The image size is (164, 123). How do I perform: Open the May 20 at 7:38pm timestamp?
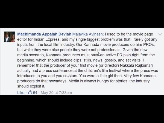pos(56,93)
